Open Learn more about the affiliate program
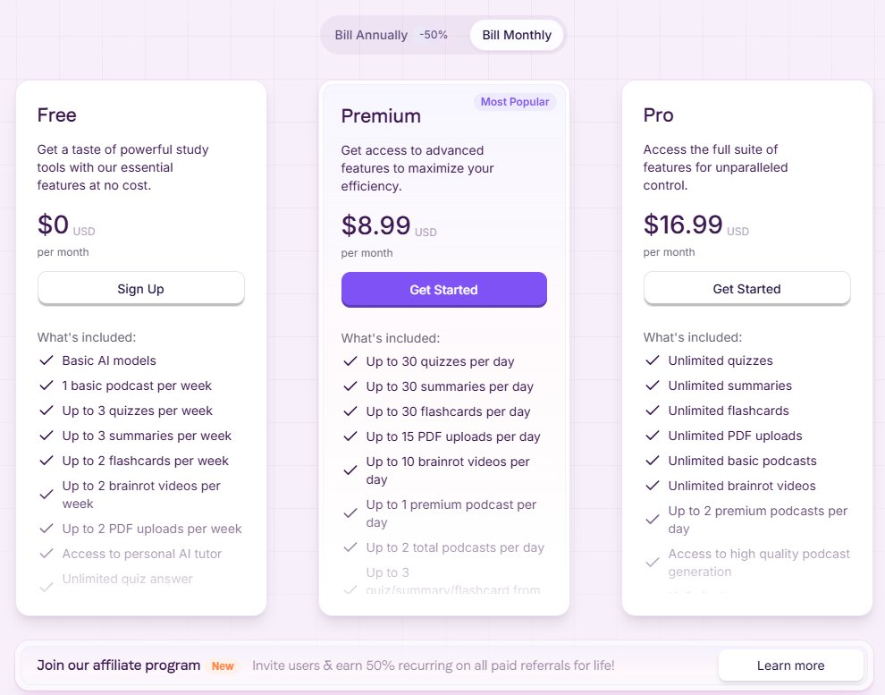885x695 pixels. click(x=790, y=665)
